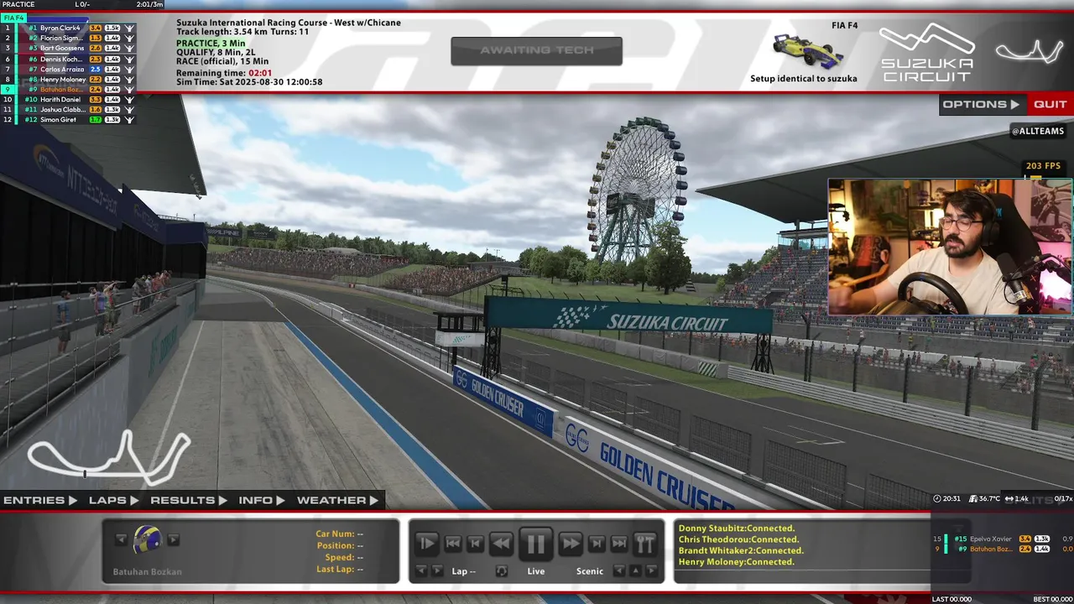Screen dimensions: 1074x604
Task: Click the LAST 00.000 lap time
Action: click(x=951, y=599)
